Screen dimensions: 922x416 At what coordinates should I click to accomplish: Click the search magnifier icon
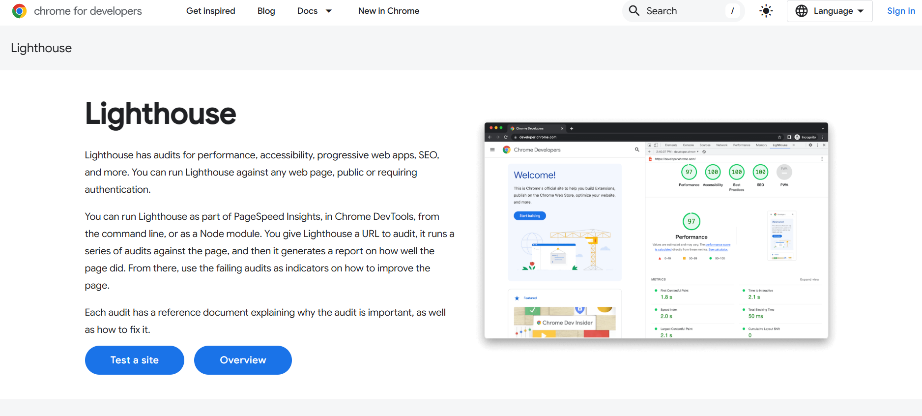634,11
